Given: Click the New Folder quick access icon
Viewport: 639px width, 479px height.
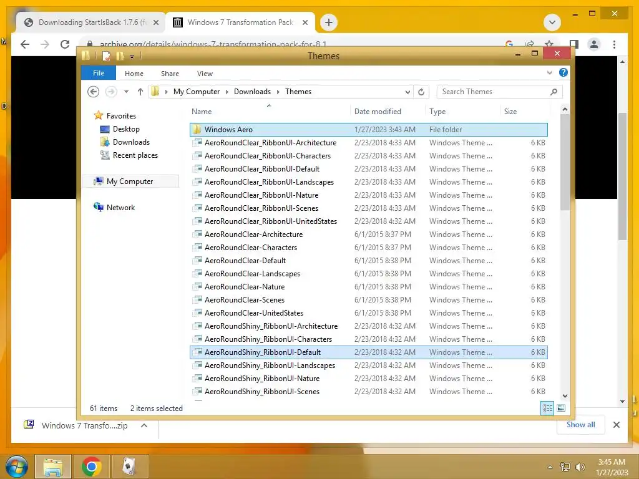Looking at the screenshot, I should click(120, 56).
